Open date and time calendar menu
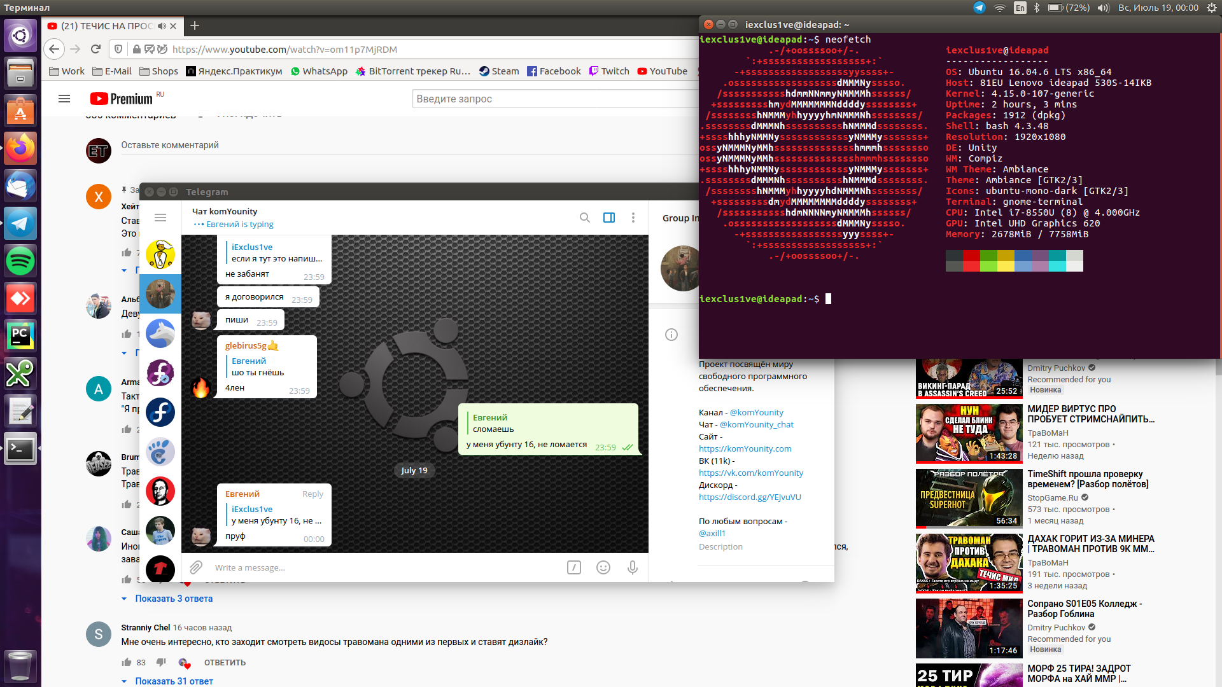Image resolution: width=1222 pixels, height=687 pixels. [1158, 8]
